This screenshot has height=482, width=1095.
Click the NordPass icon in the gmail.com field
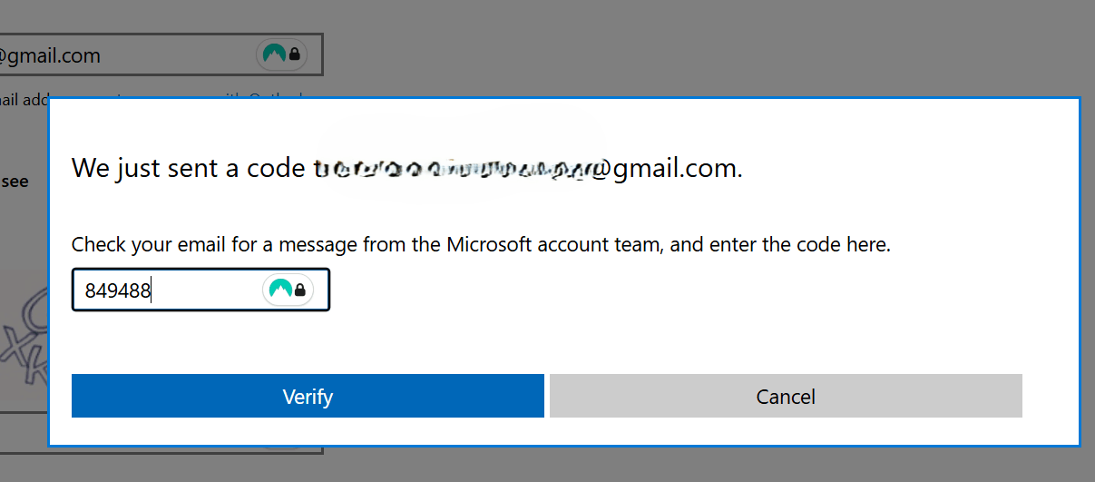[273, 54]
